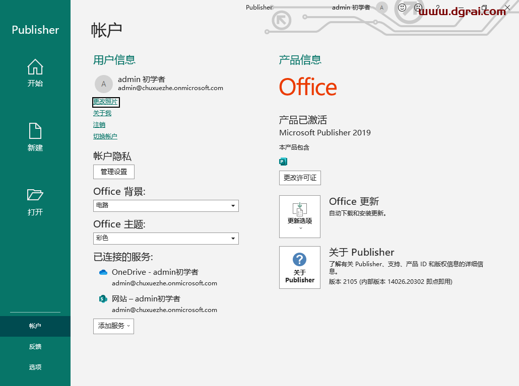Click the 网站 – admin初学者 service entry

[x=146, y=299]
